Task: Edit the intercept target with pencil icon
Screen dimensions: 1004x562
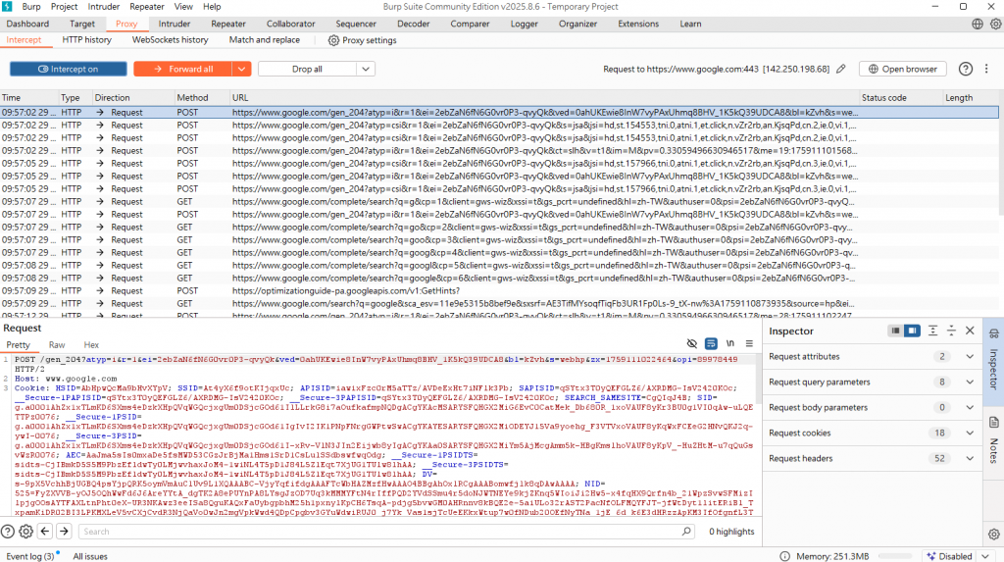Action: (x=840, y=69)
